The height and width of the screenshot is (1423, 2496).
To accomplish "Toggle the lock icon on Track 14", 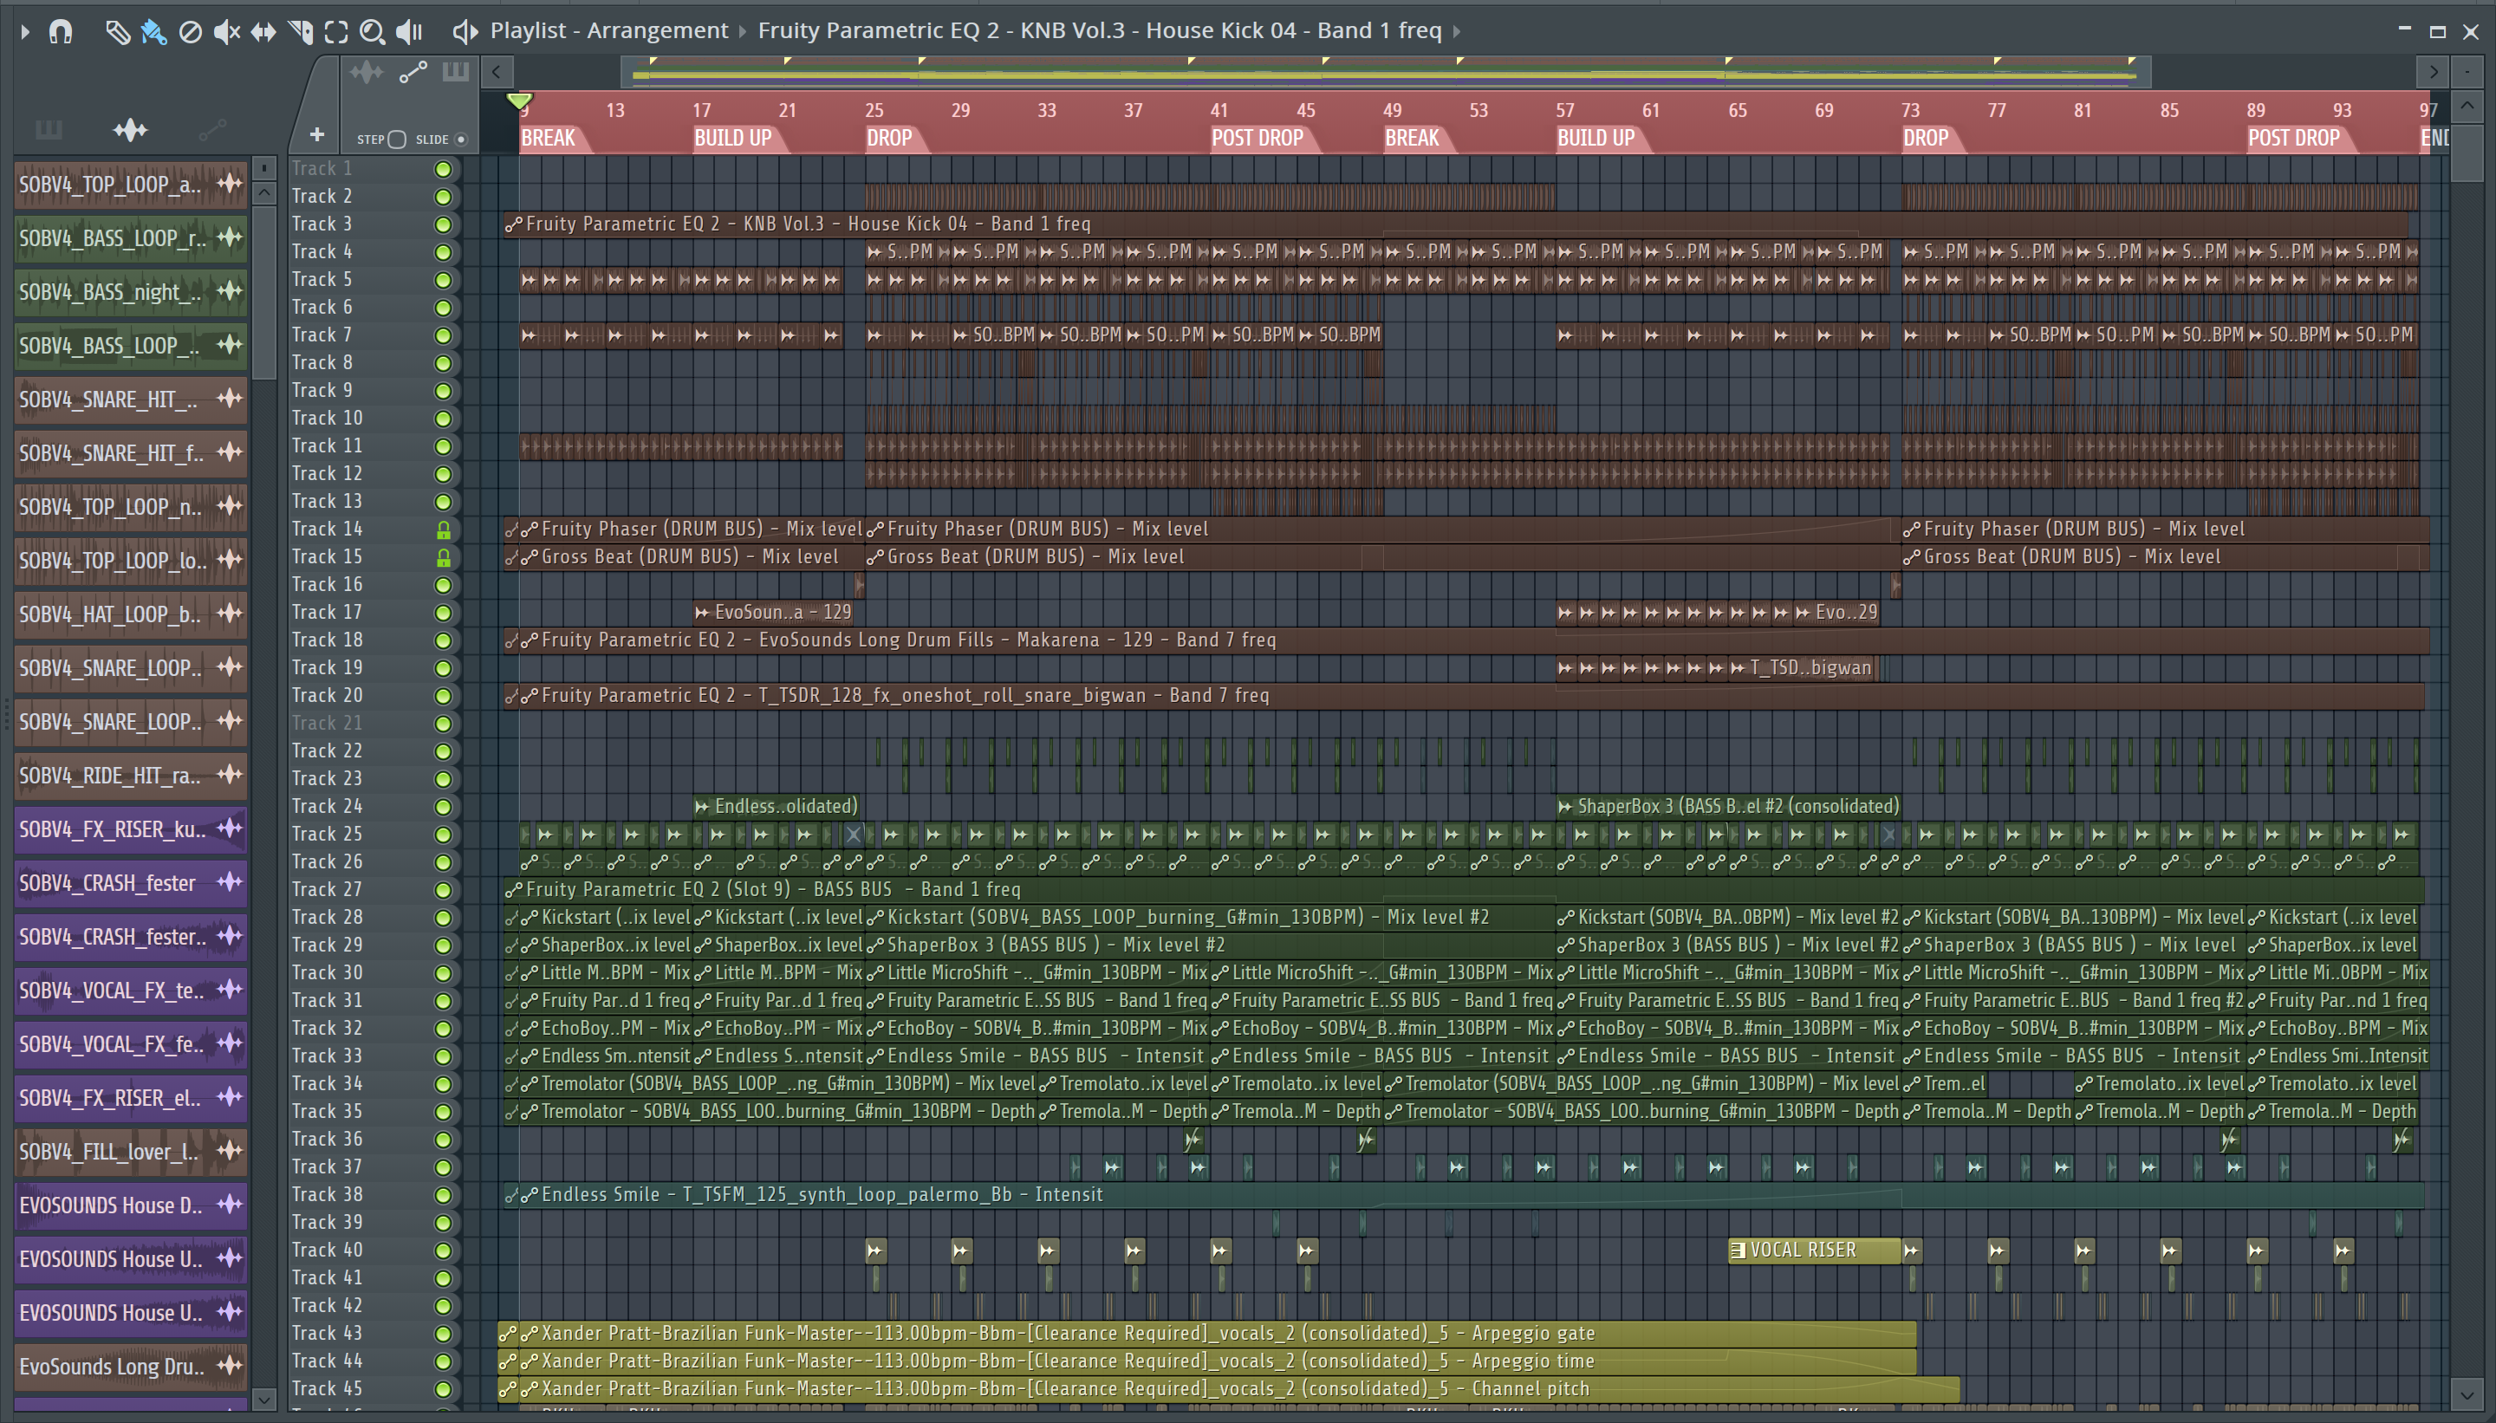I will click(x=443, y=530).
